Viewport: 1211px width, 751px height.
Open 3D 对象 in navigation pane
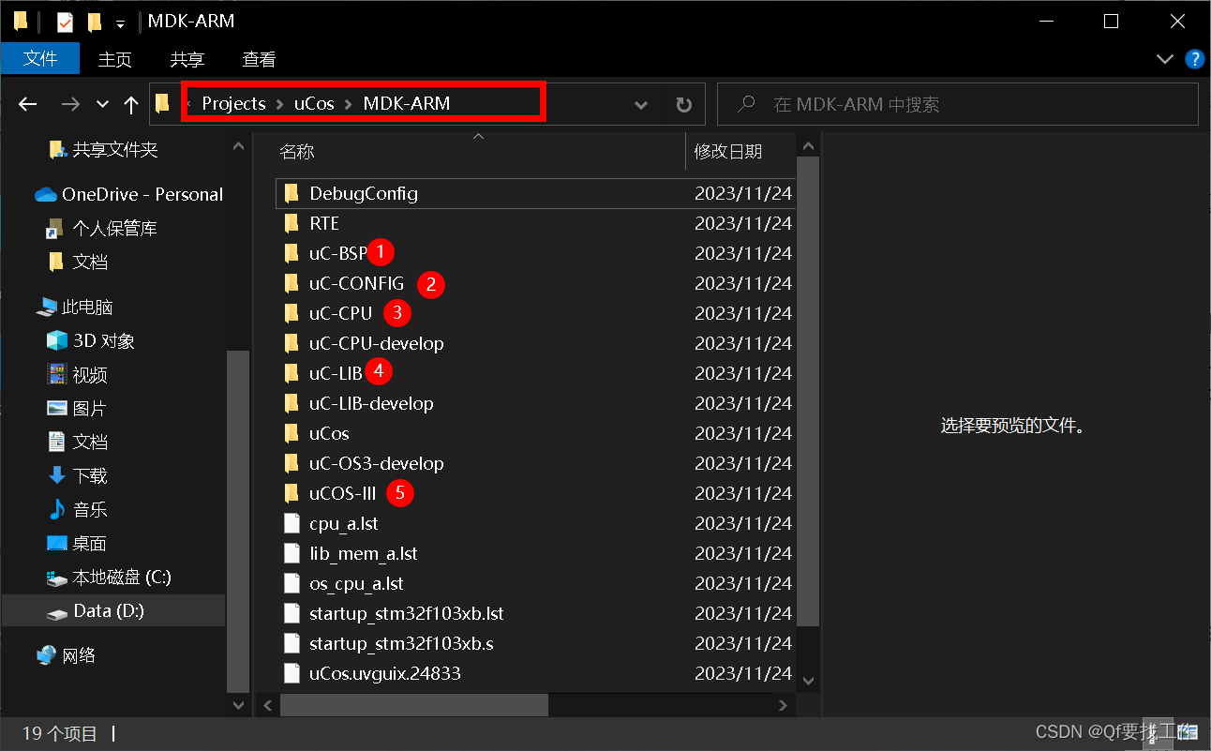click(103, 340)
